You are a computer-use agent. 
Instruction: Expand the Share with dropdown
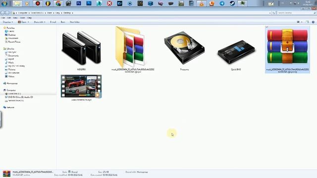(x=40, y=22)
